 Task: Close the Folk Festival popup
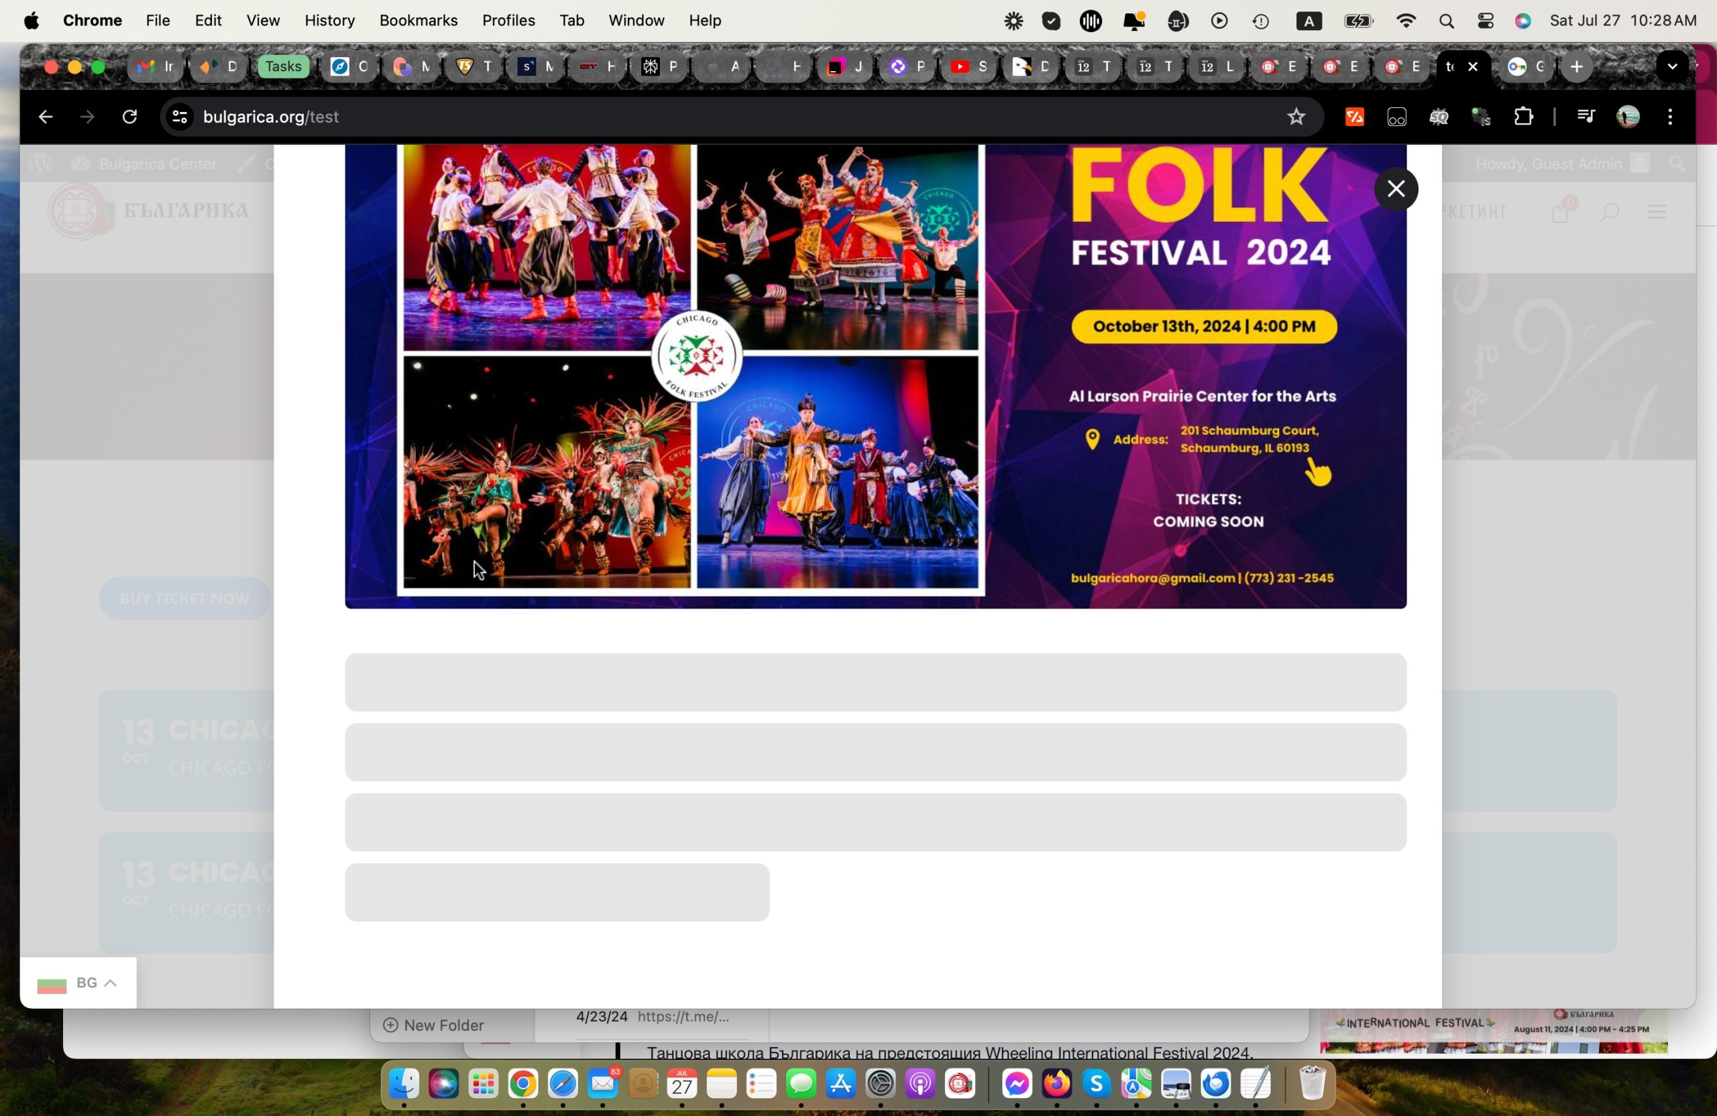pos(1396,189)
